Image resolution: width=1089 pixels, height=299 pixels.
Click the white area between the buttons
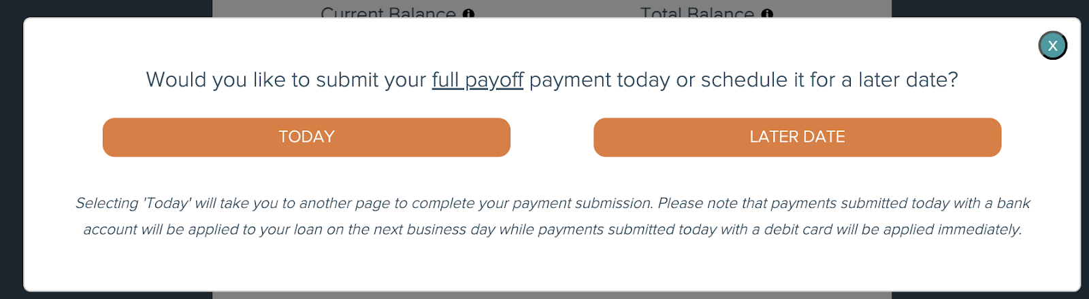pyautogui.click(x=552, y=137)
